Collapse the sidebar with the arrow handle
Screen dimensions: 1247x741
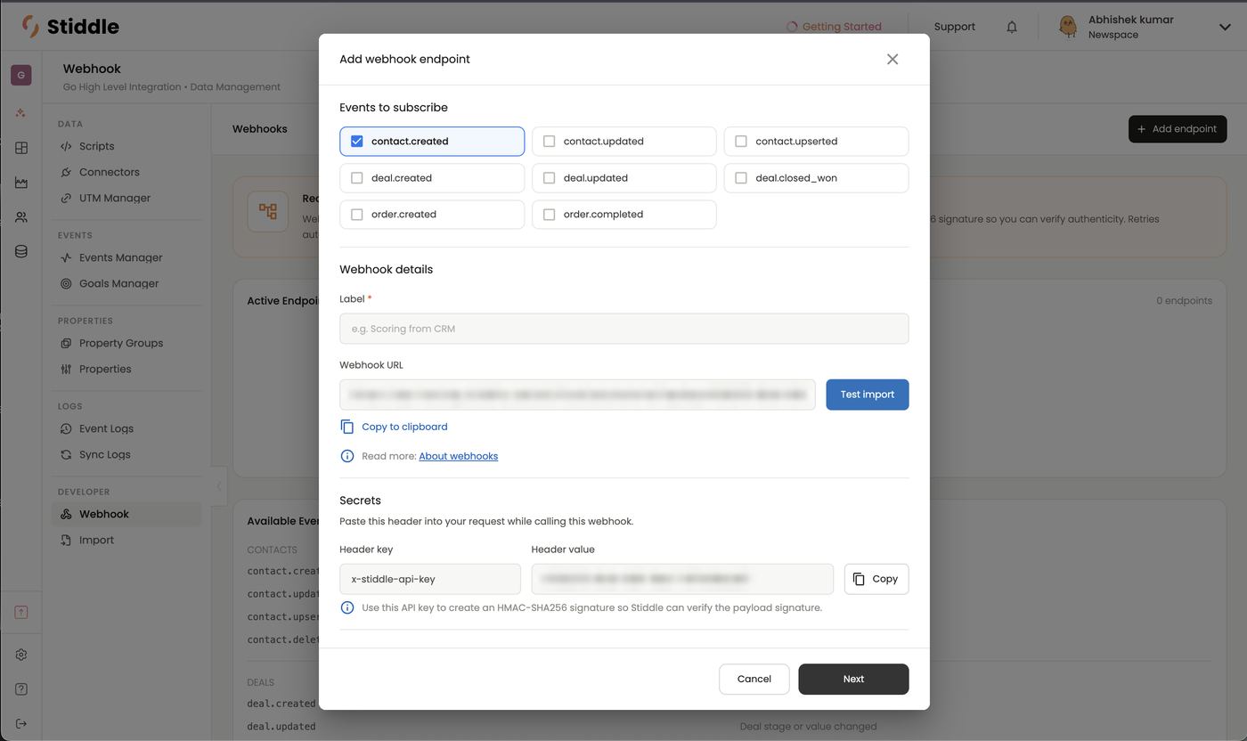(x=219, y=486)
